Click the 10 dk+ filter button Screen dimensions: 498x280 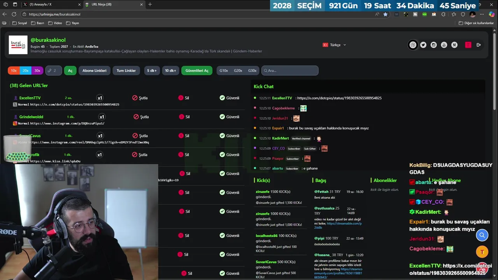(x=170, y=70)
